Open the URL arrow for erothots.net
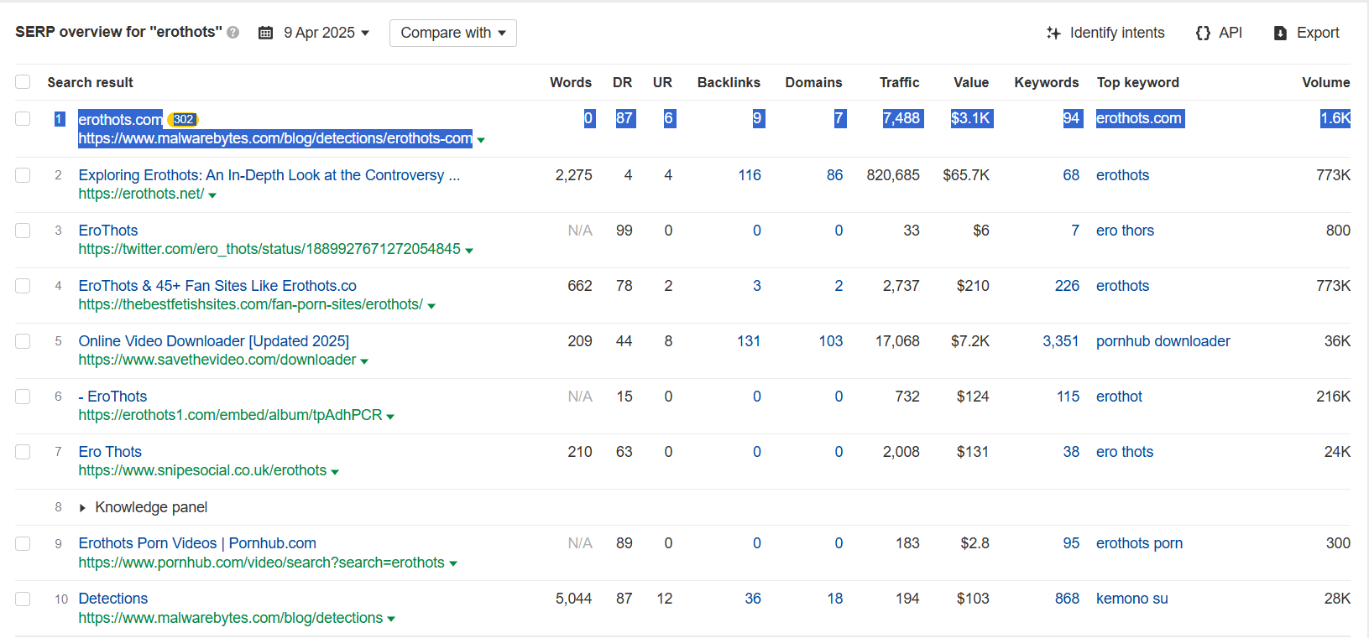This screenshot has height=638, width=1369. click(212, 195)
